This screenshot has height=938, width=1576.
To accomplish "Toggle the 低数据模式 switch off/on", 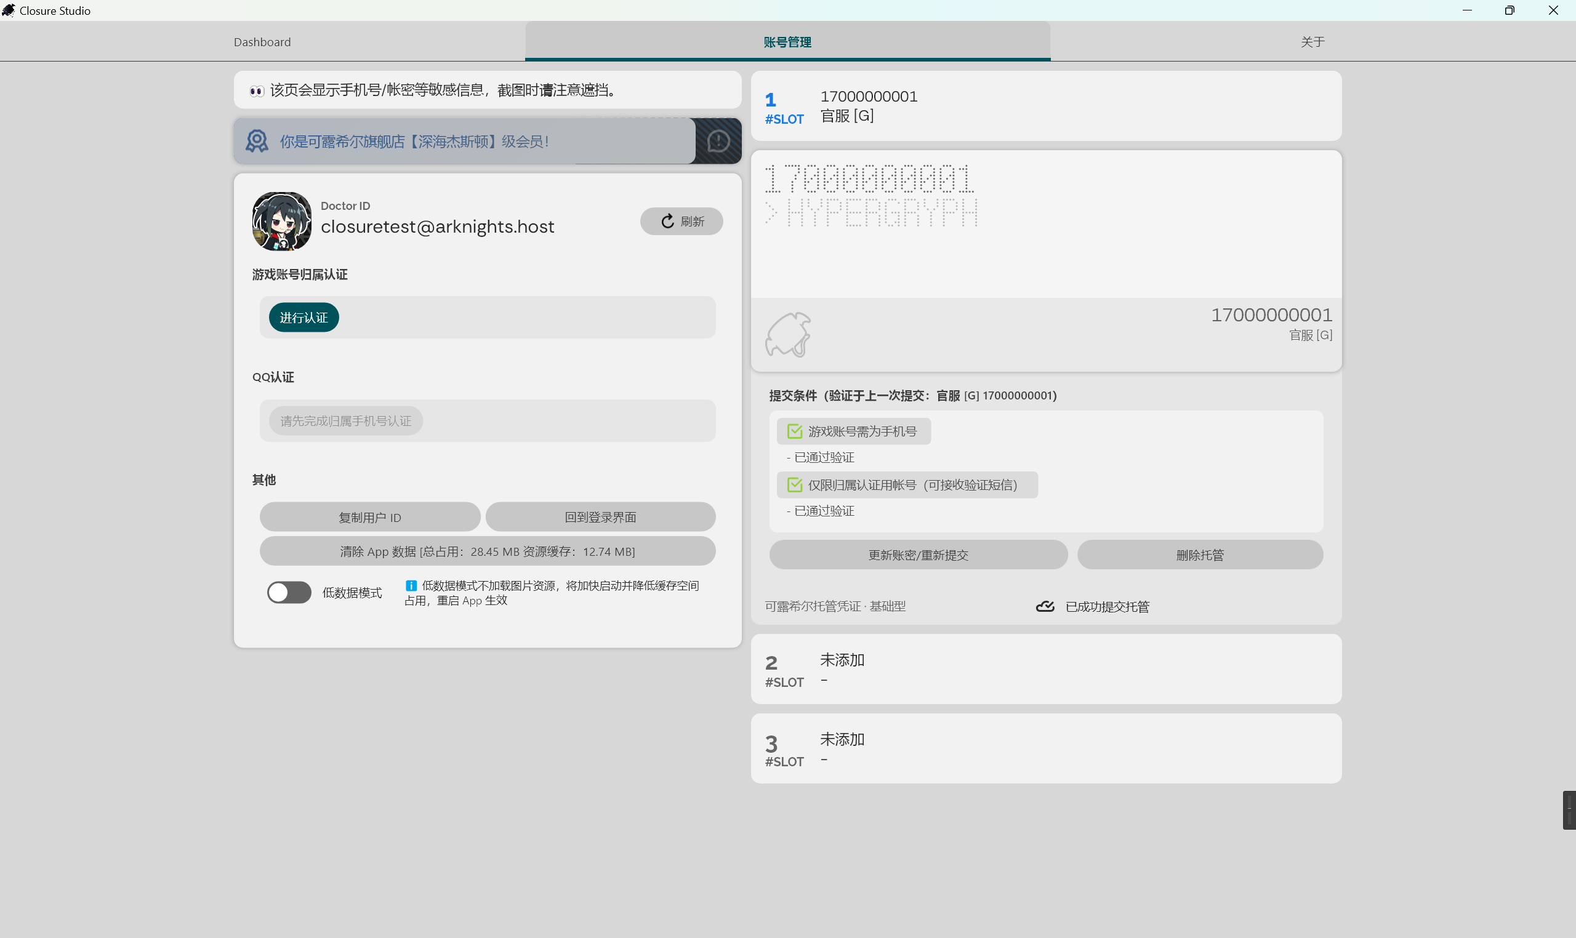I will (x=287, y=592).
